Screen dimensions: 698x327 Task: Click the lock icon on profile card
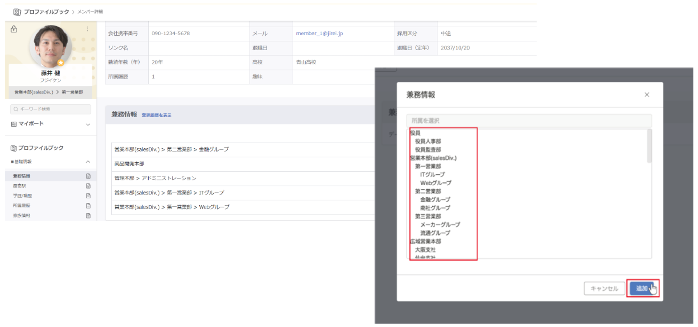pyautogui.click(x=14, y=29)
